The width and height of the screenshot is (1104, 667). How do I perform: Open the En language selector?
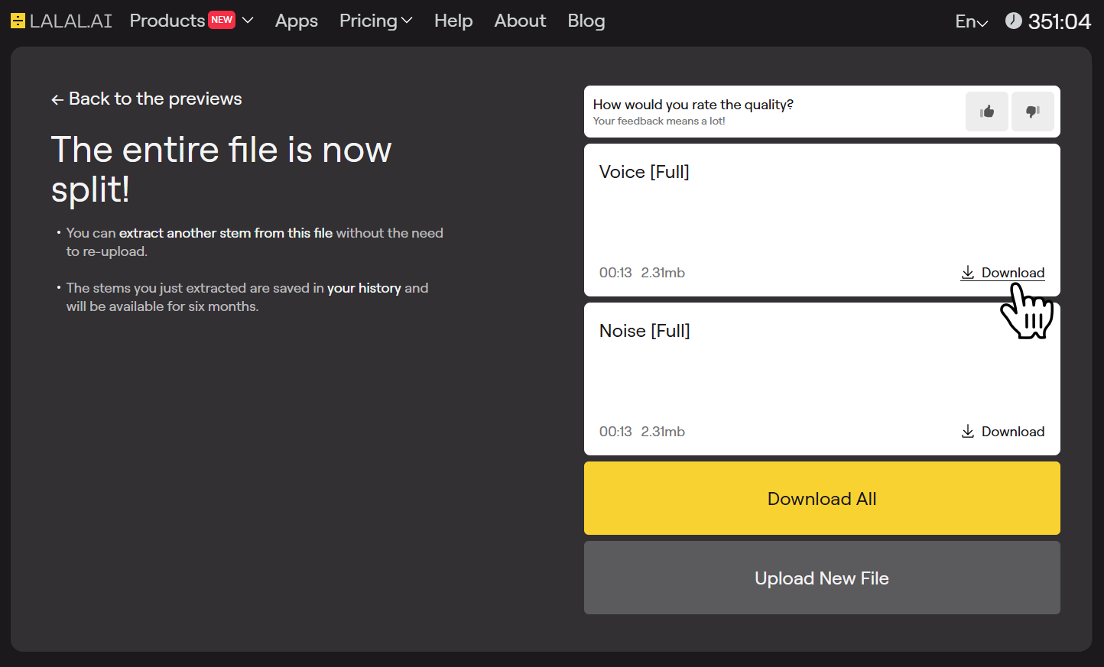pos(971,21)
